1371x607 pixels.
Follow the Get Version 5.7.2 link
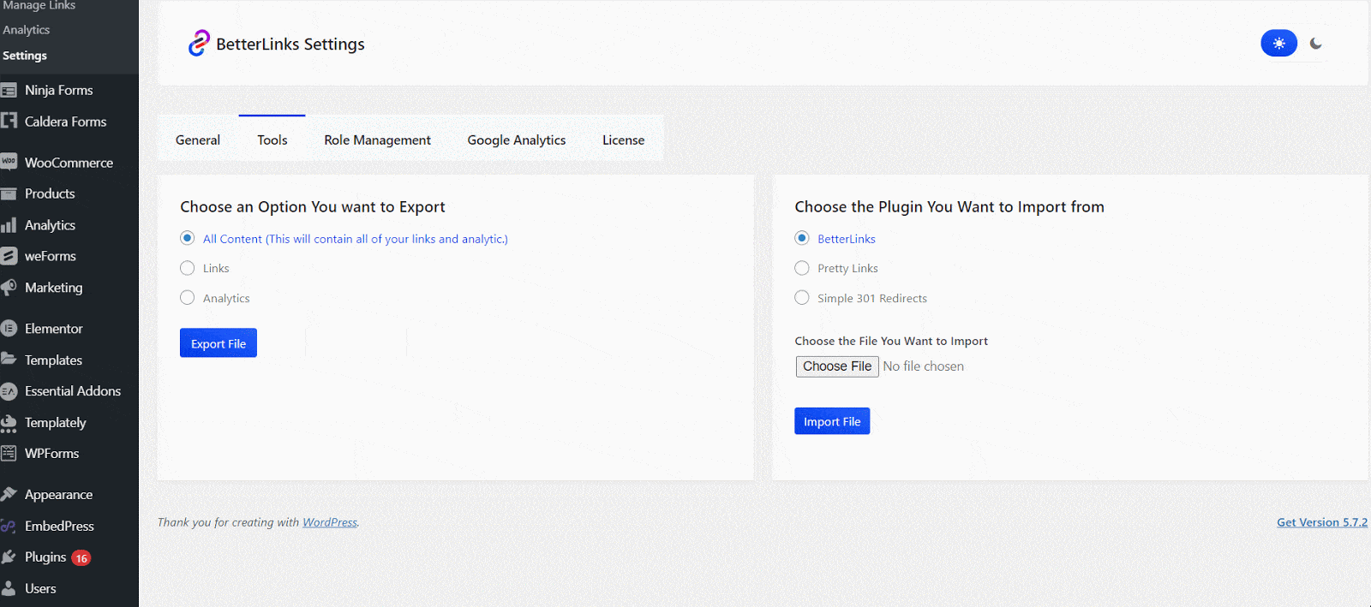point(1321,522)
